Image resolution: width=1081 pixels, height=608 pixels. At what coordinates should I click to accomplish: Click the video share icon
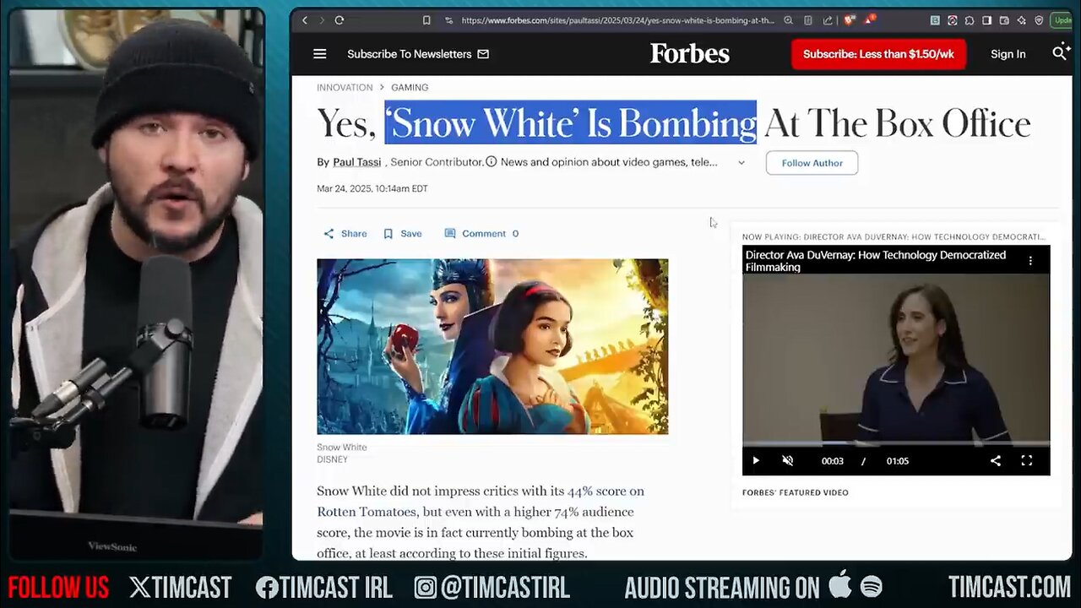[996, 461]
